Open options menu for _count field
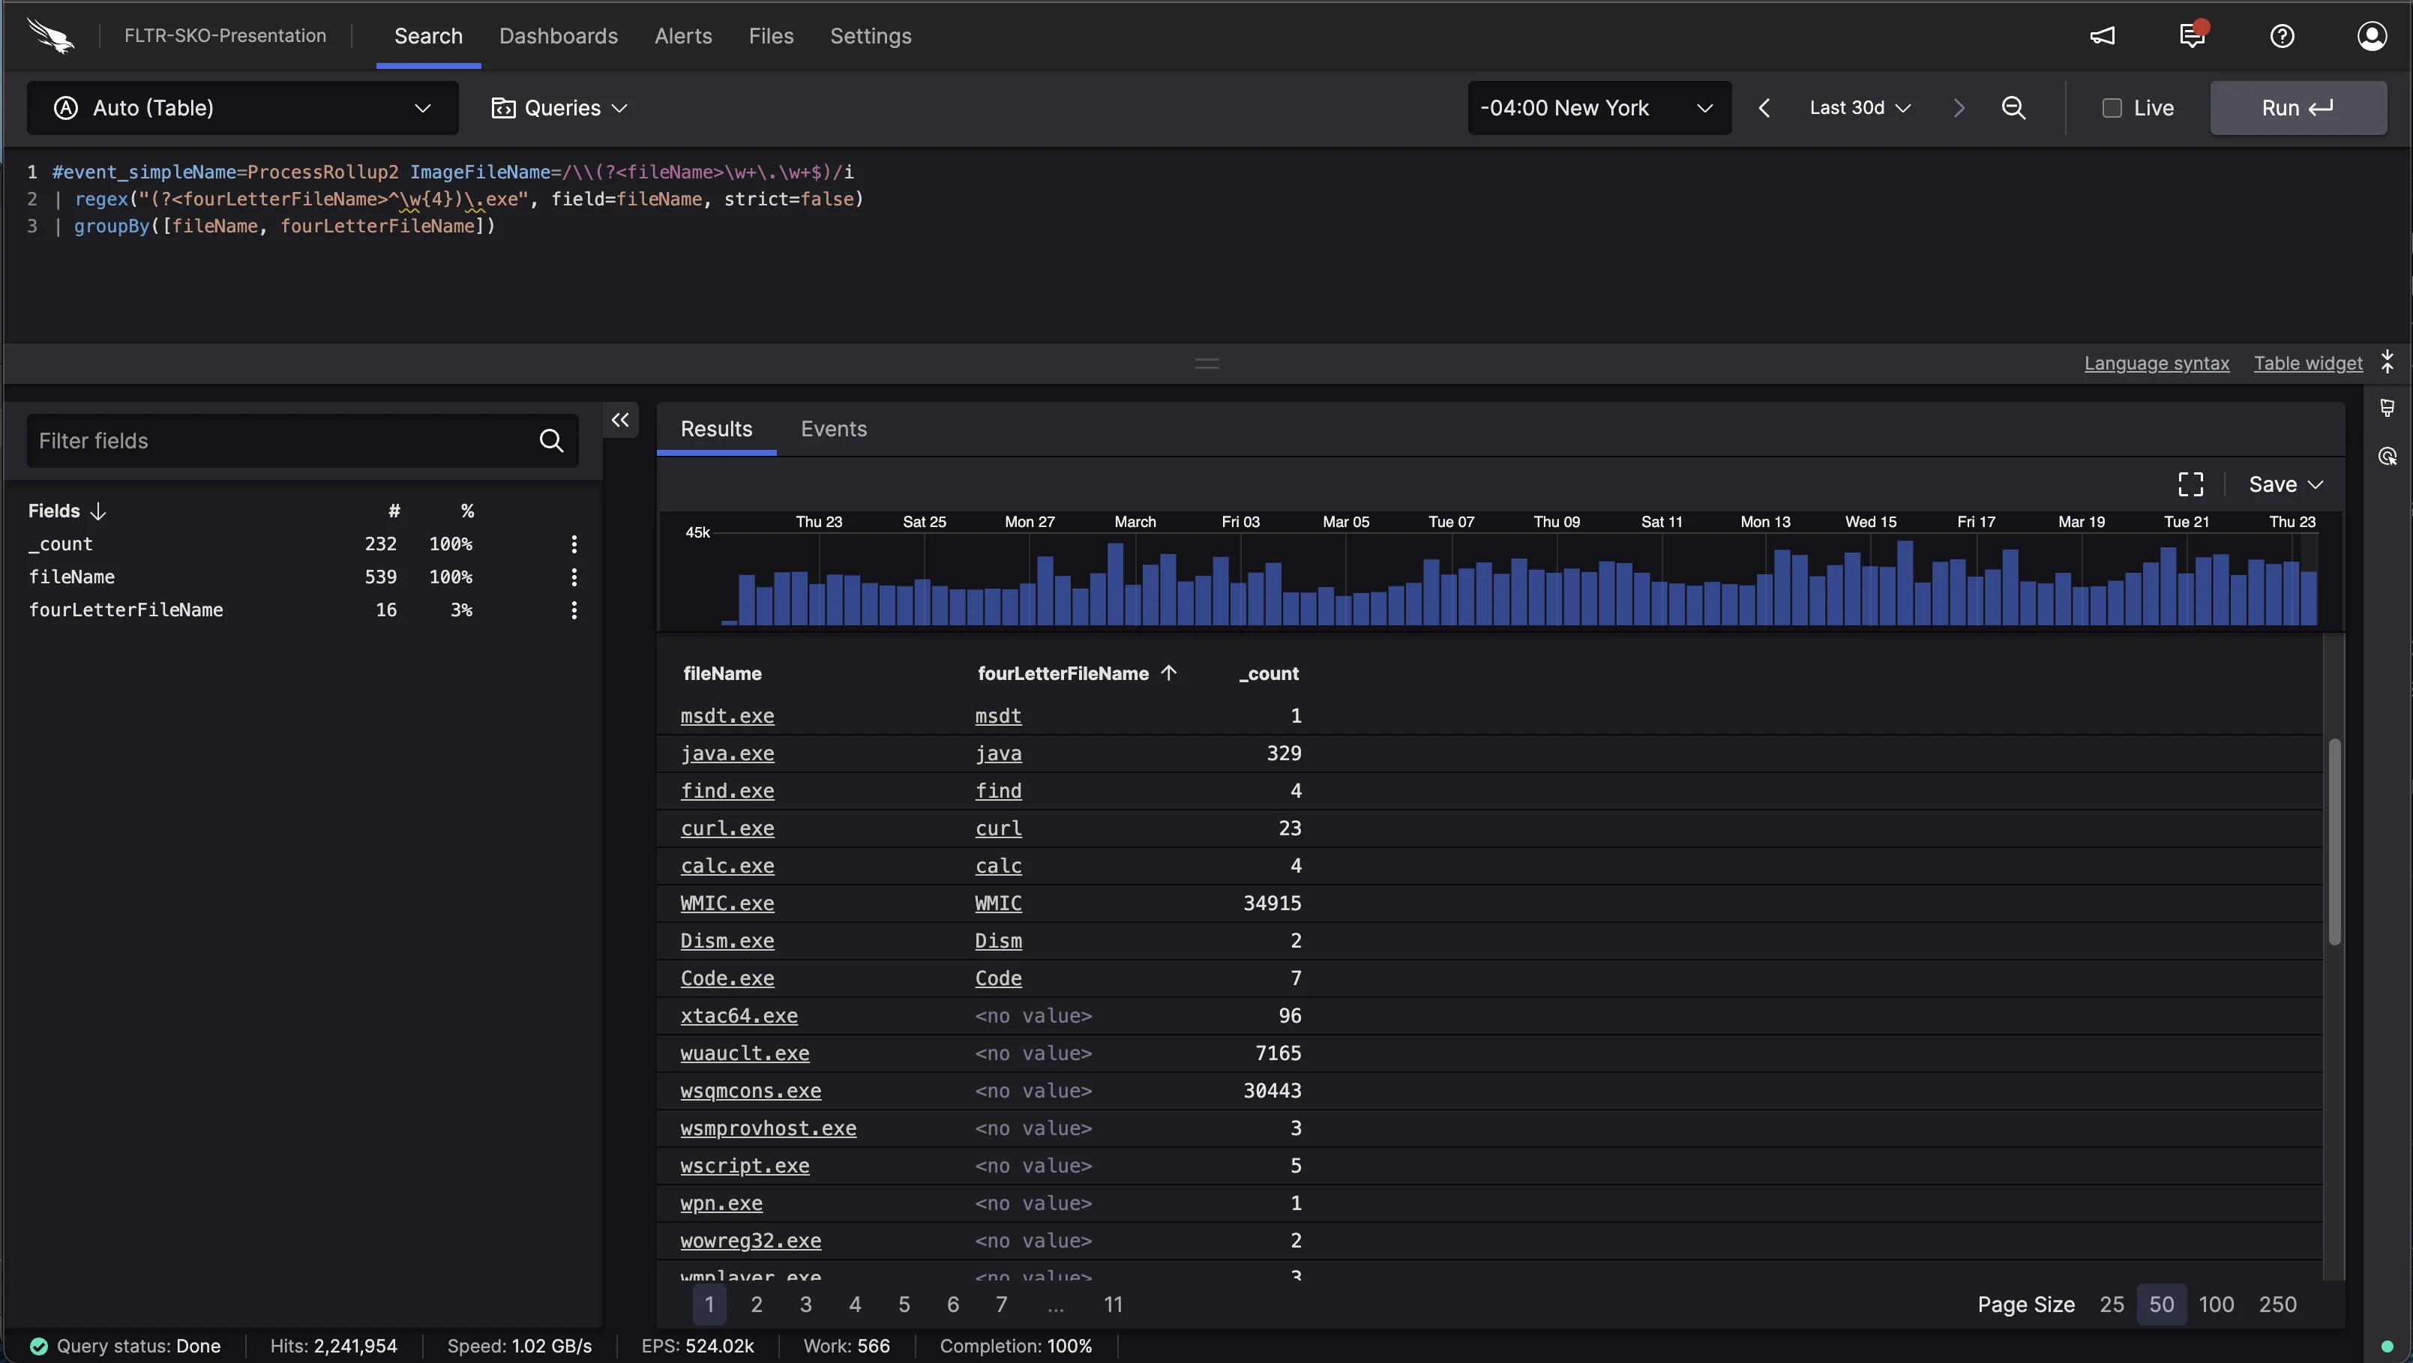The height and width of the screenshot is (1363, 2413). (x=574, y=544)
